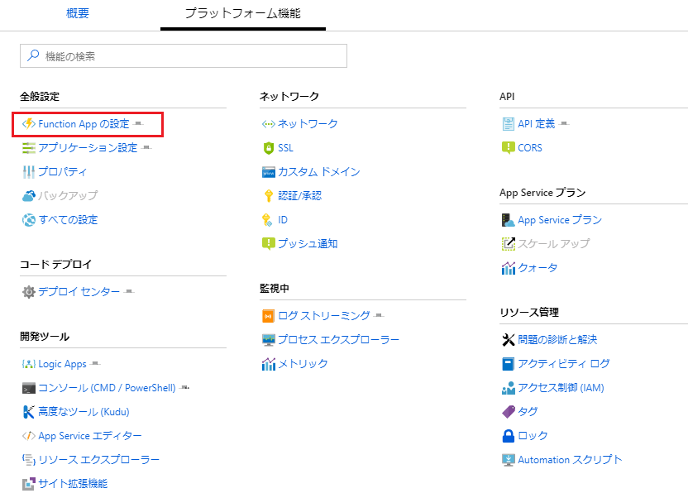
Task: Open CORS link
Action: click(x=530, y=148)
